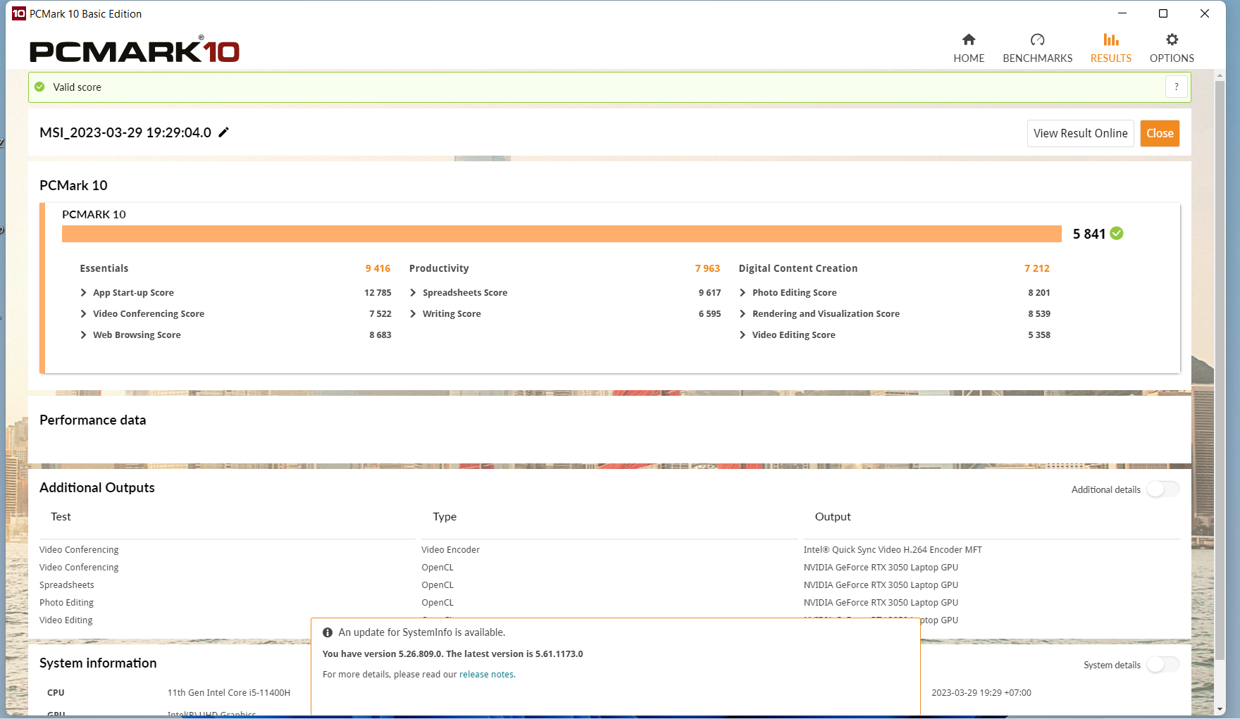The width and height of the screenshot is (1240, 719).
Task: Click Digital Content Creation score 7 212
Action: click(x=1037, y=268)
